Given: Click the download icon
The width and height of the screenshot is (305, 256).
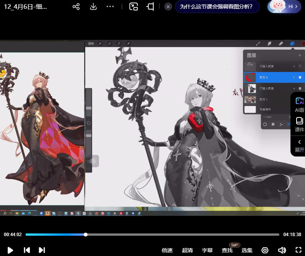Looking at the screenshot, I should [93, 7].
